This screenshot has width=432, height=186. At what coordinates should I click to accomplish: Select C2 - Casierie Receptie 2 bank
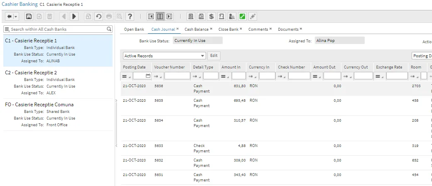58,83
